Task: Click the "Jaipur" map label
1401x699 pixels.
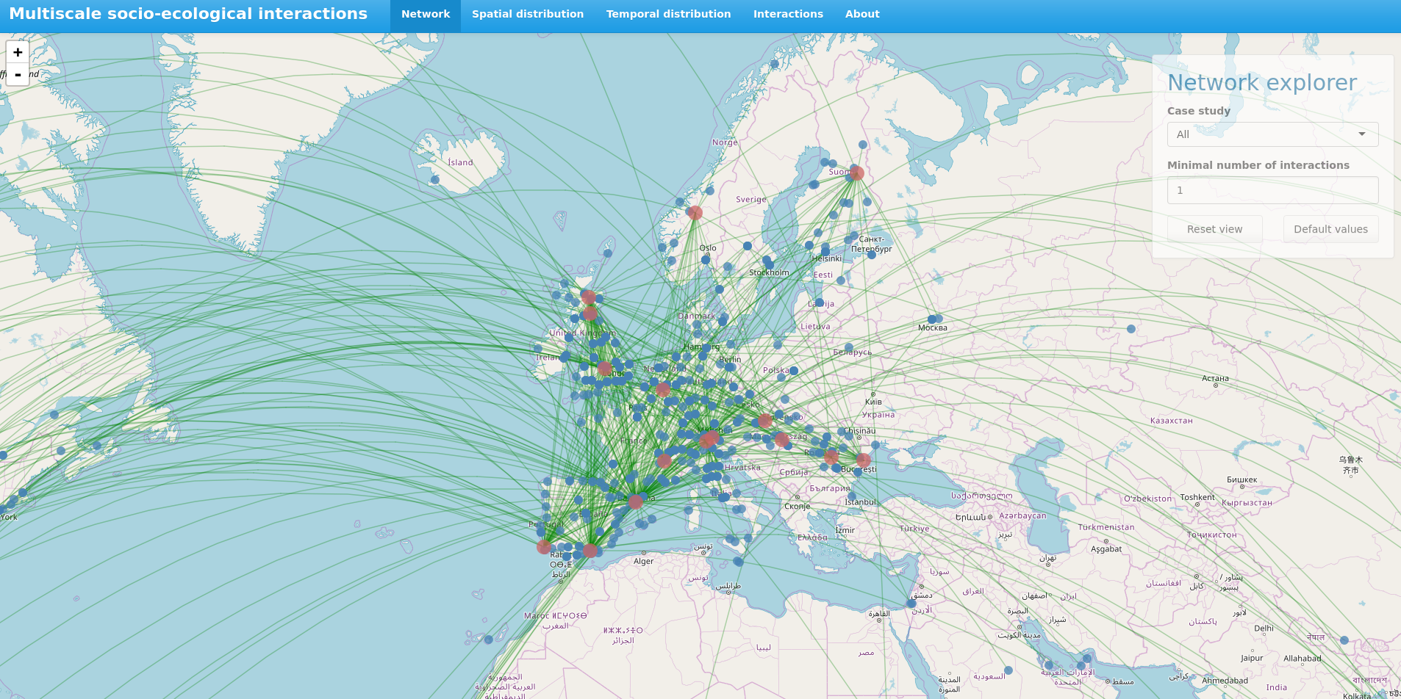Action: pos(1252,658)
